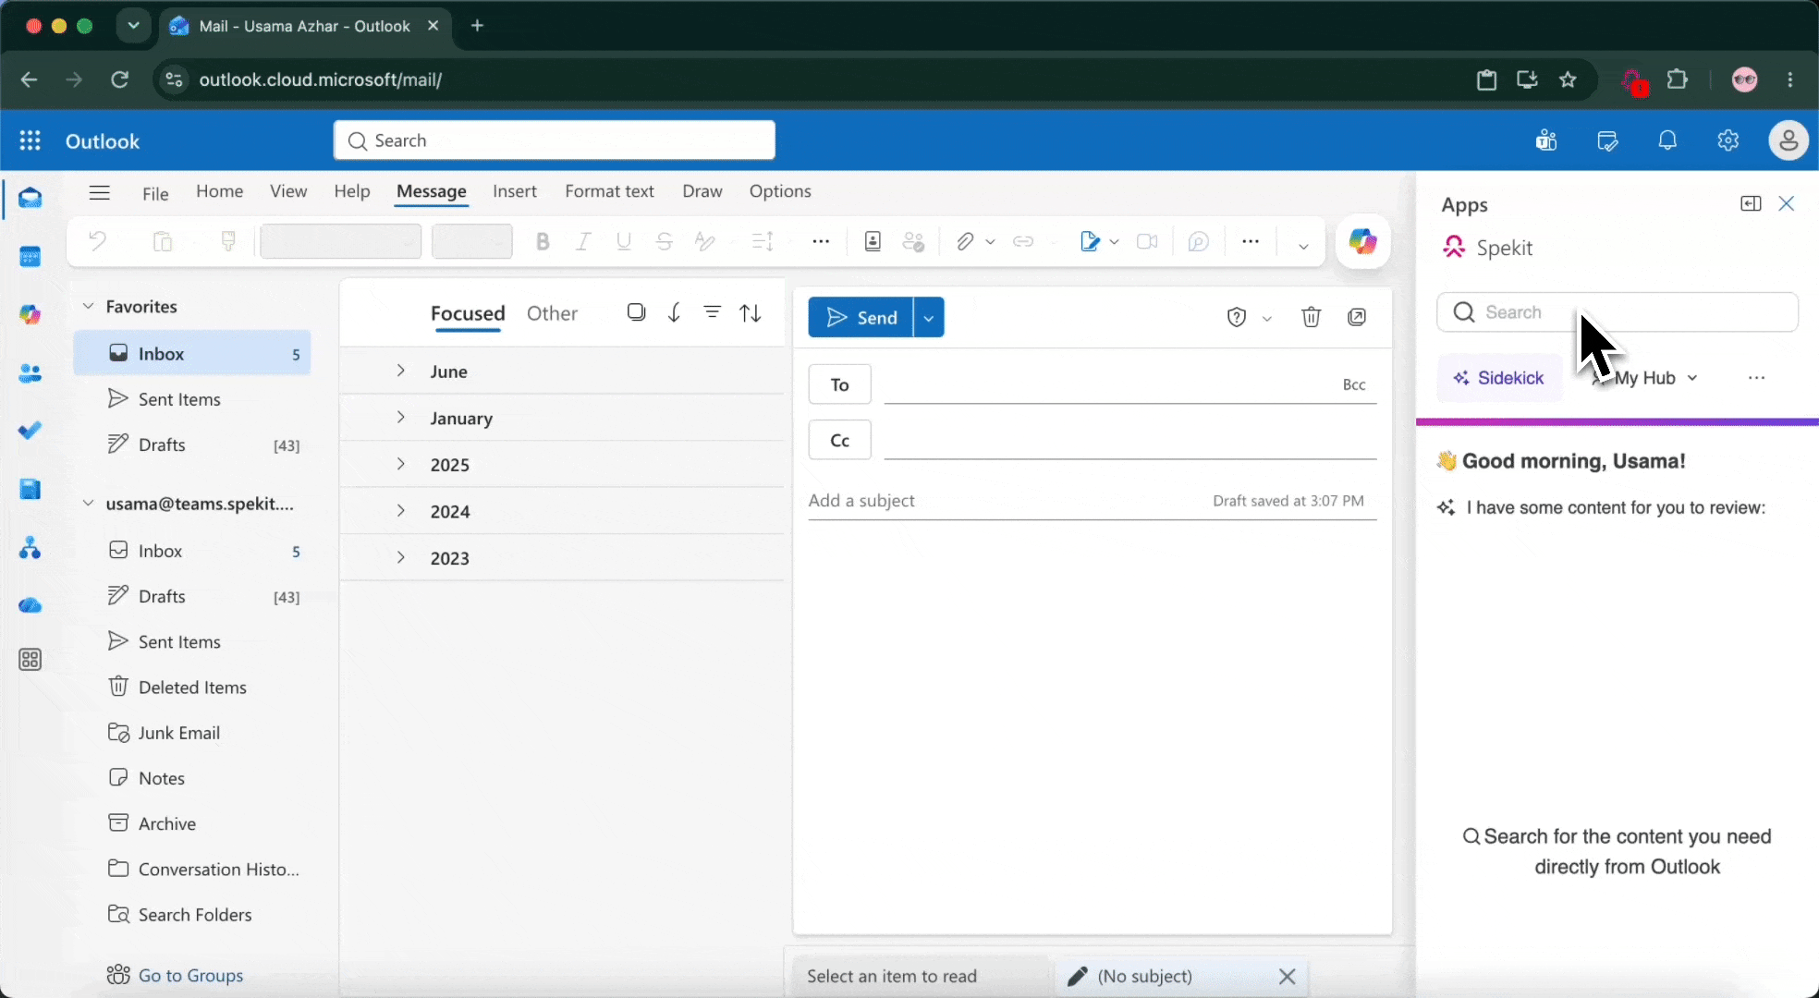Image resolution: width=1819 pixels, height=998 pixels.
Task: Close the (No subject) draft tab
Action: click(x=1287, y=976)
